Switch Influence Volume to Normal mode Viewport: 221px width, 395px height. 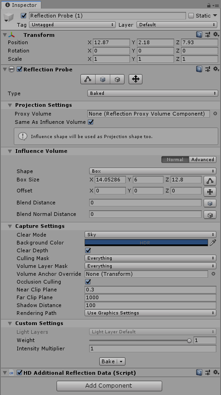pyautogui.click(x=175, y=159)
